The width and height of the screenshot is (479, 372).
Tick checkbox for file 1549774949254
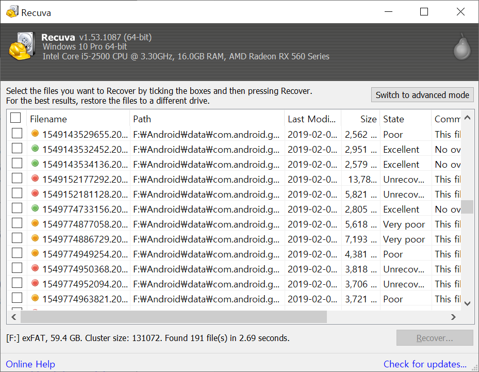pos(17,253)
